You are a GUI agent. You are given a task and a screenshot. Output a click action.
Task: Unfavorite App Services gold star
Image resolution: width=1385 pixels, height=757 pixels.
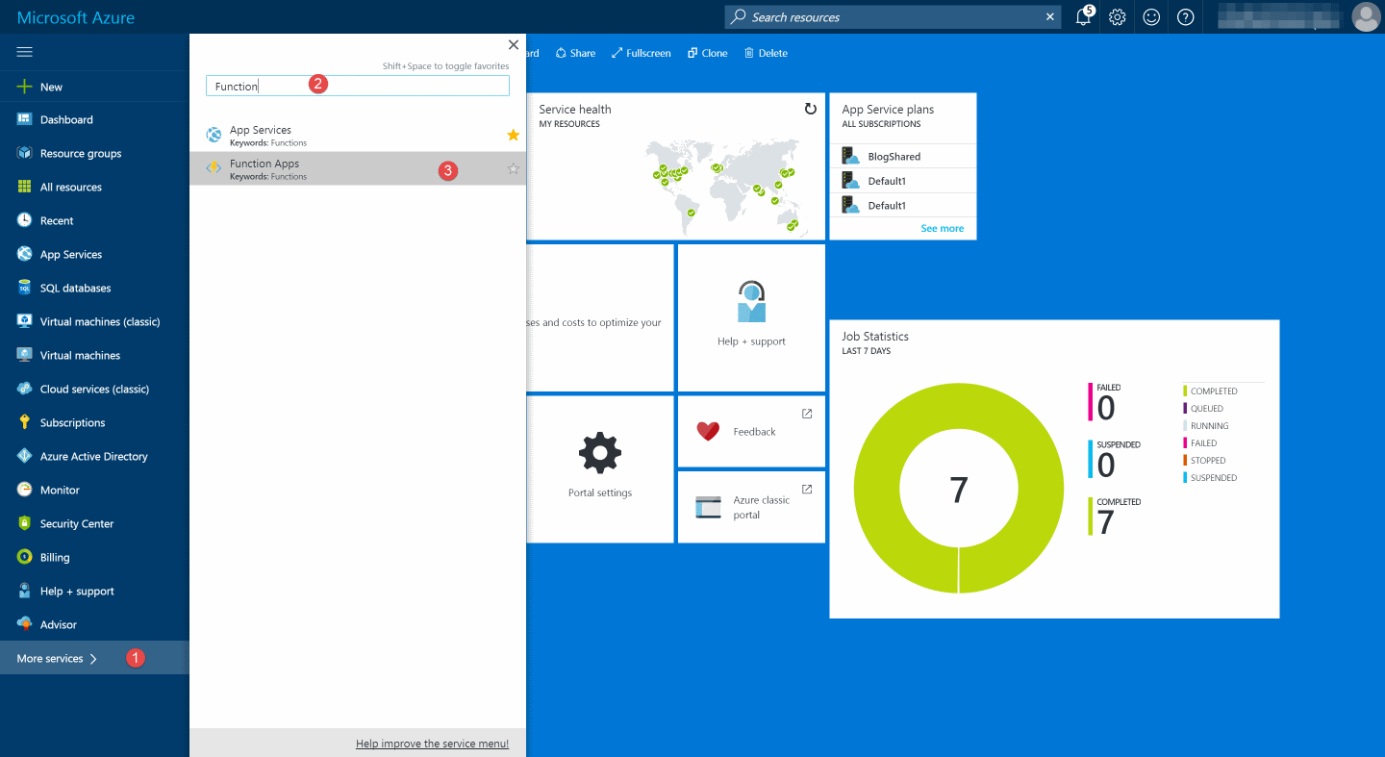click(x=514, y=135)
